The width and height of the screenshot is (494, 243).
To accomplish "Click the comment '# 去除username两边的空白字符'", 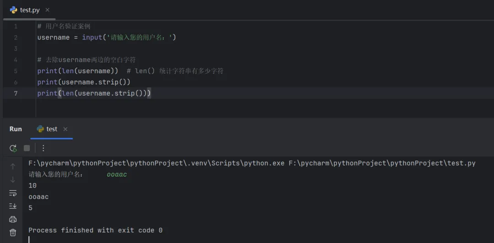I will point(86,60).
